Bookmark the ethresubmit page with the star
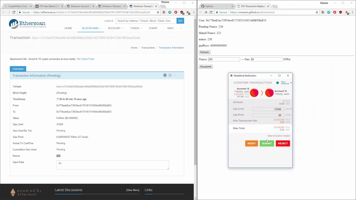Image resolution: width=356 pixels, height=200 pixels. pos(317,12)
